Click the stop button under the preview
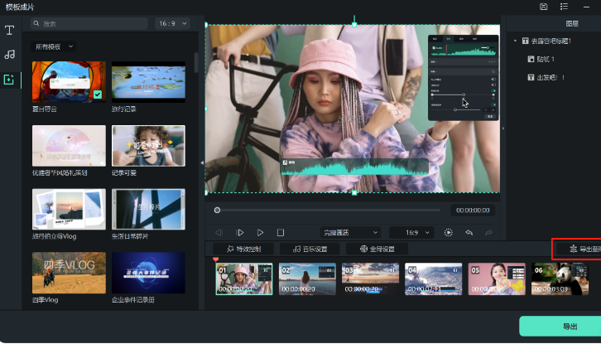Screen dimensions: 601x344 [x=281, y=233]
